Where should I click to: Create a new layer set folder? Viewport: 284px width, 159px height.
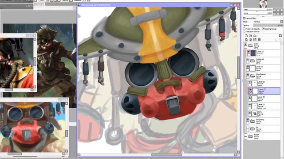tap(255, 36)
